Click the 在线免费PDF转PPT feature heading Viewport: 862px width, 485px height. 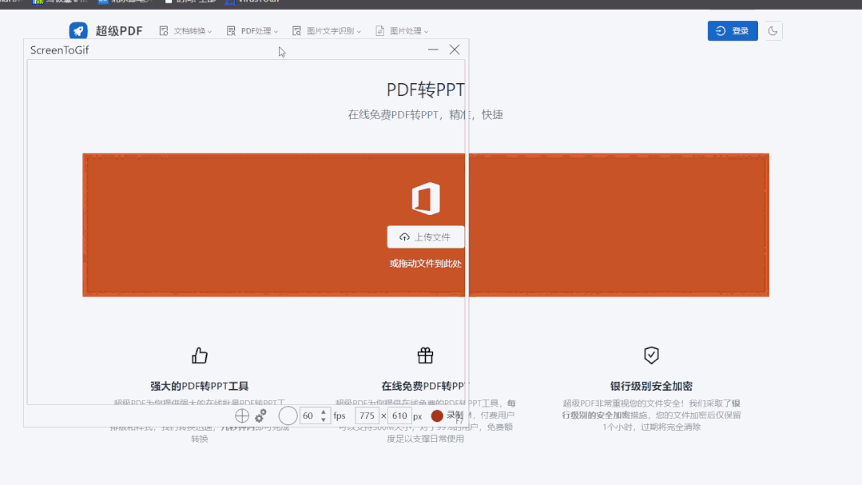coord(426,386)
